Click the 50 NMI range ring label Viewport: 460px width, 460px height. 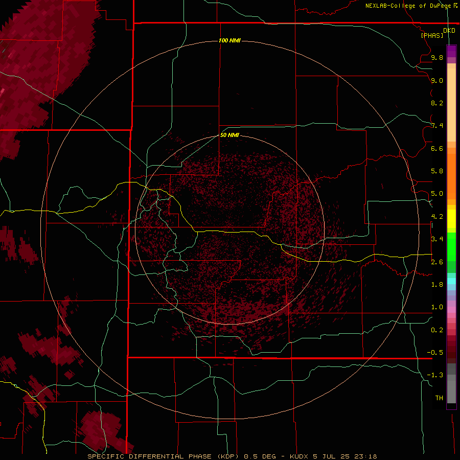coord(229,135)
